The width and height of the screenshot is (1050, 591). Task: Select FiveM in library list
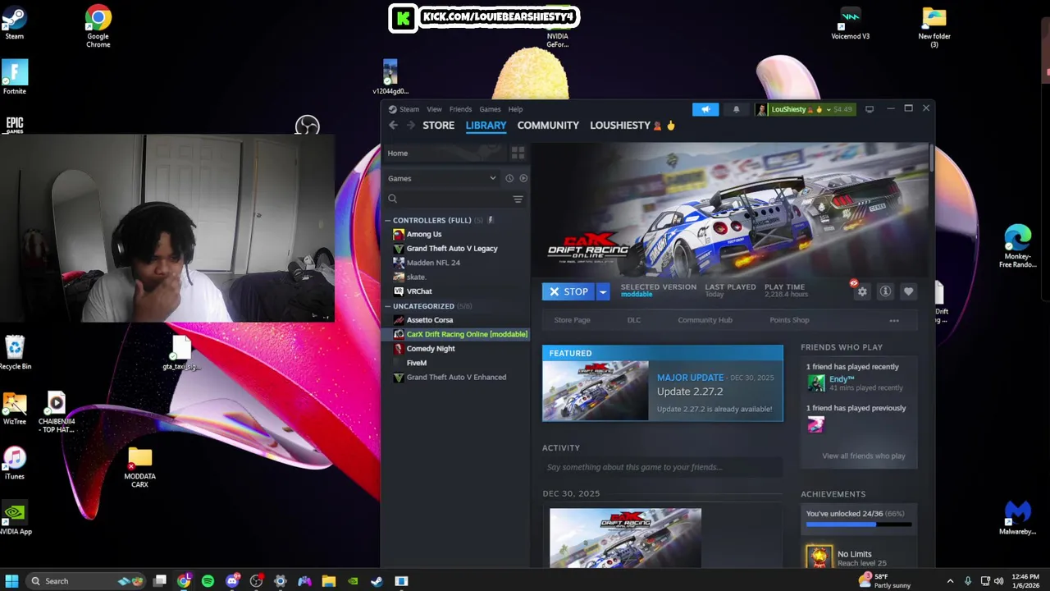(x=416, y=363)
